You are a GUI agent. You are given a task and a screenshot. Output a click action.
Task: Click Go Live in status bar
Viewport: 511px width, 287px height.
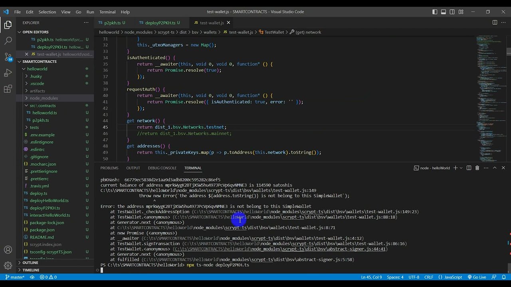point(477,277)
